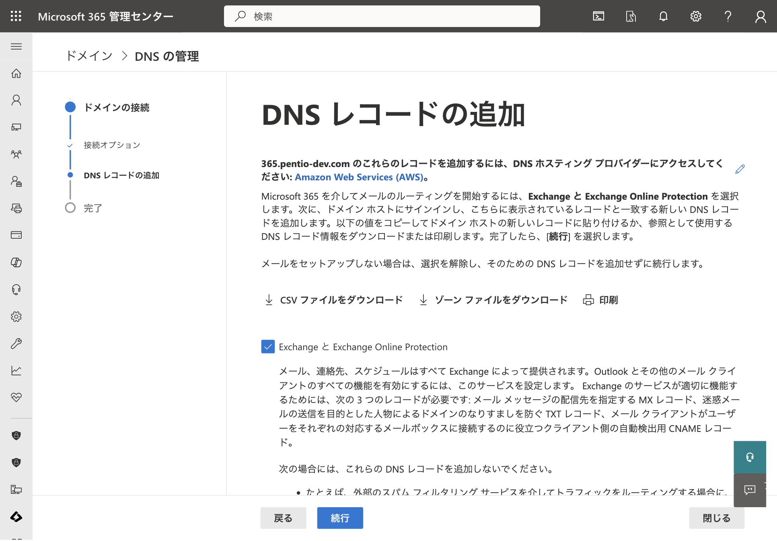Image resolution: width=777 pixels, height=541 pixels.
Task: Open Amazon Web Services (AWS) link
Action: coord(359,177)
